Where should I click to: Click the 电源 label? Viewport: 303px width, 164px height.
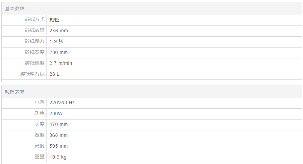click(x=39, y=102)
